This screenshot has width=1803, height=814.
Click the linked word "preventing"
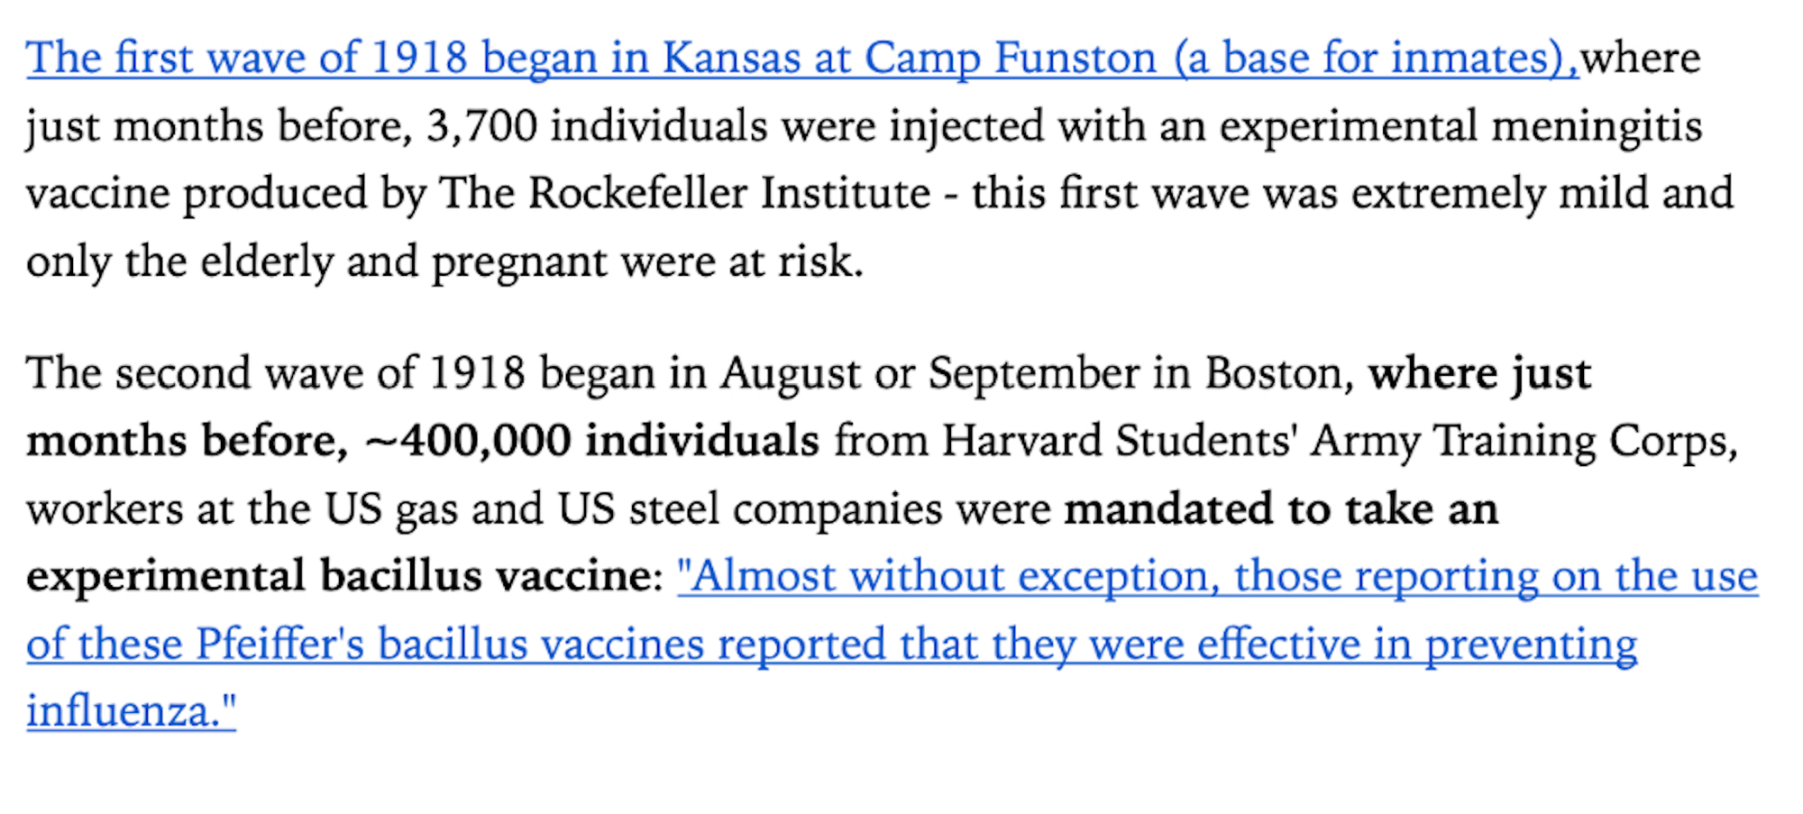pos(1531,645)
